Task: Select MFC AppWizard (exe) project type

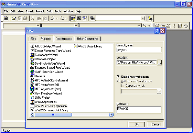Action: 46,89
